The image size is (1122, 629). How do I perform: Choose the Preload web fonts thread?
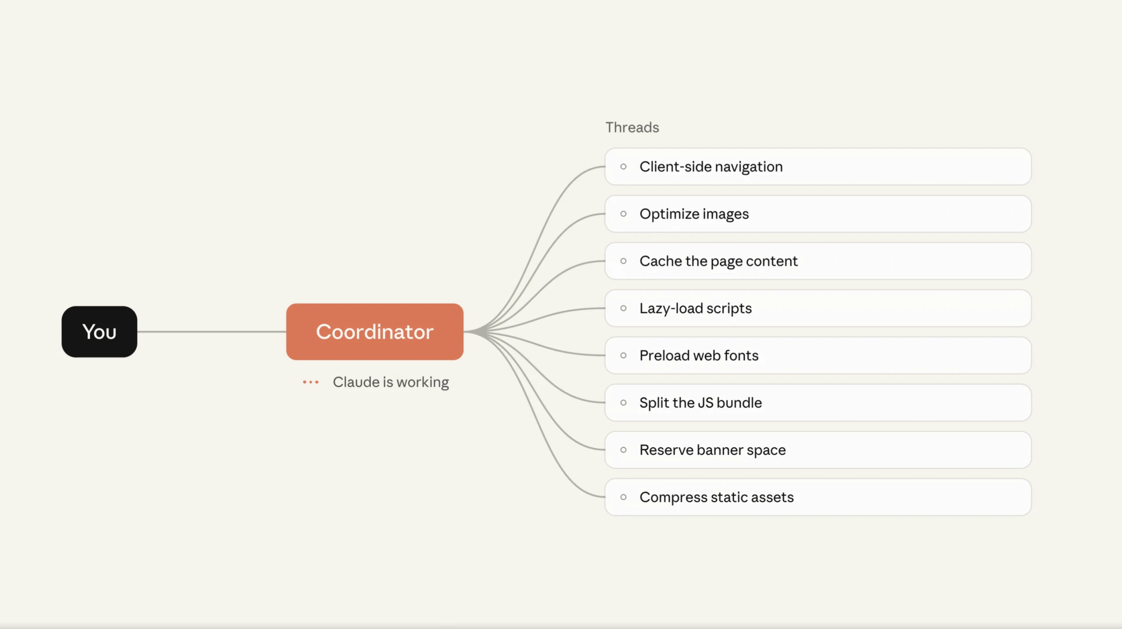tap(818, 355)
